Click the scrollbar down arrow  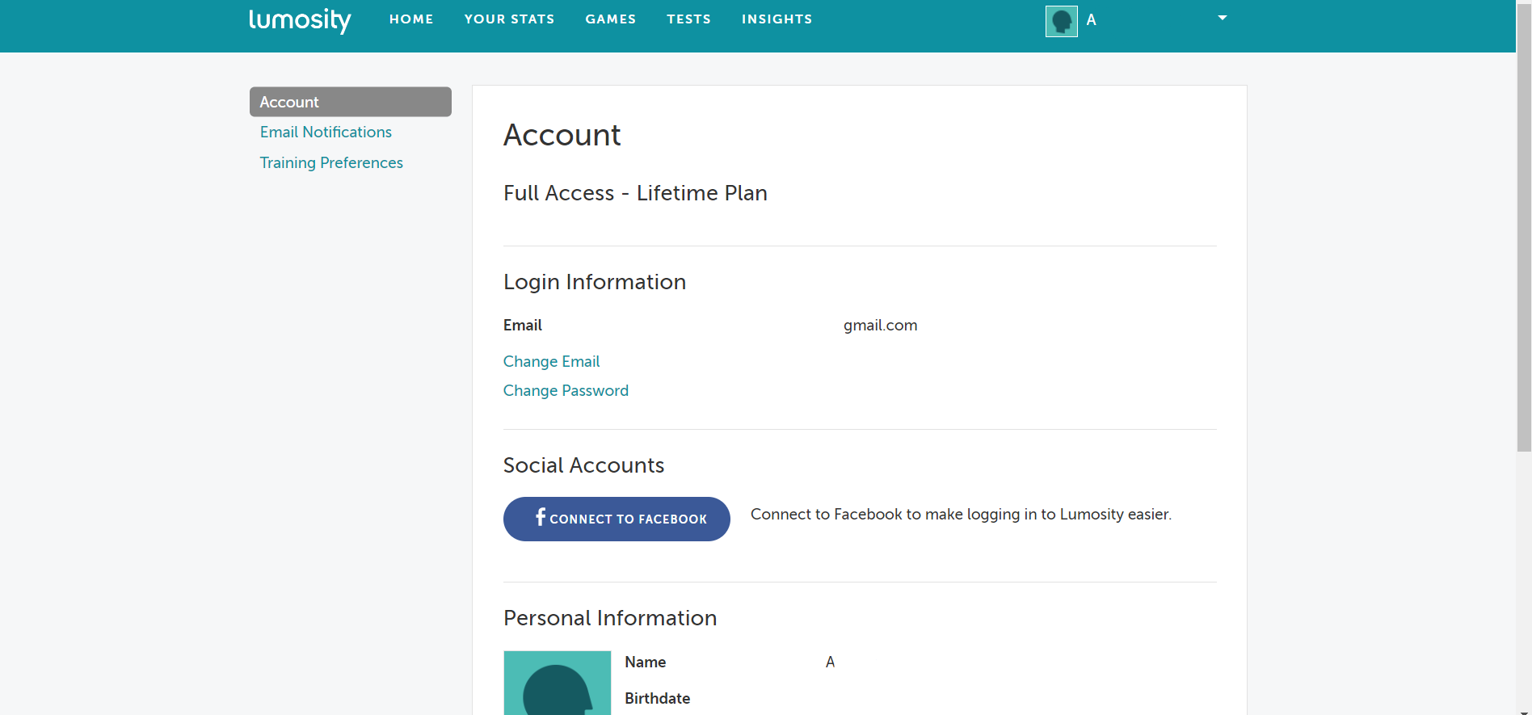tap(1524, 710)
